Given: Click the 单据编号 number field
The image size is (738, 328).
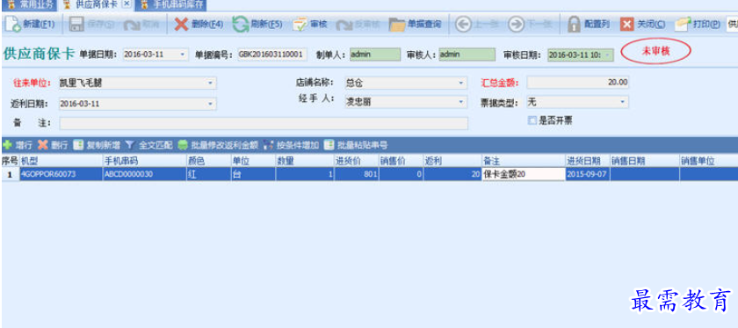Looking at the screenshot, I should (x=272, y=55).
